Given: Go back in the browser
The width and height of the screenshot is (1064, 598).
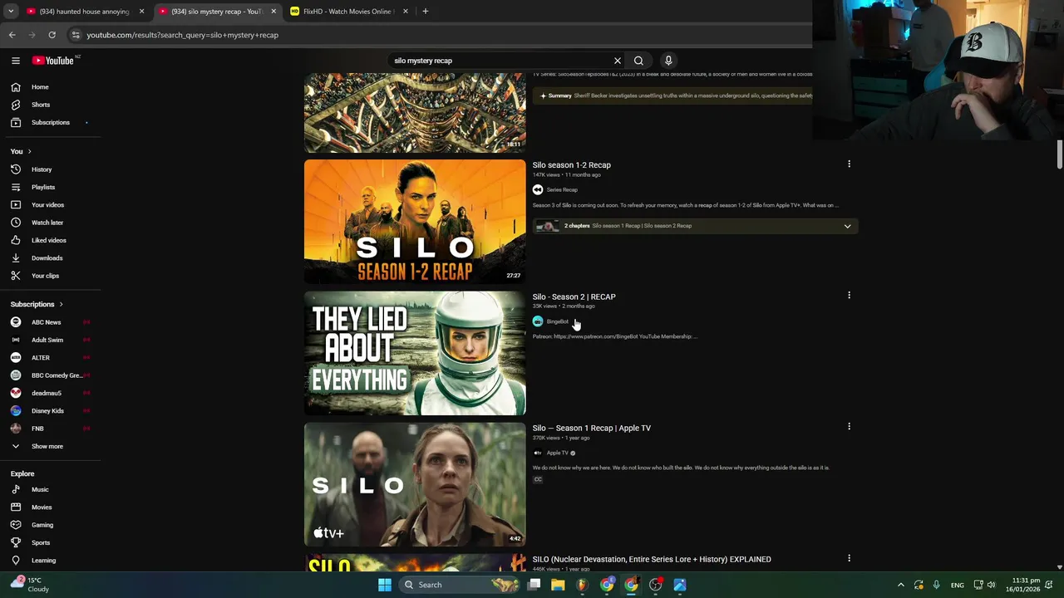Looking at the screenshot, I should 12,35.
